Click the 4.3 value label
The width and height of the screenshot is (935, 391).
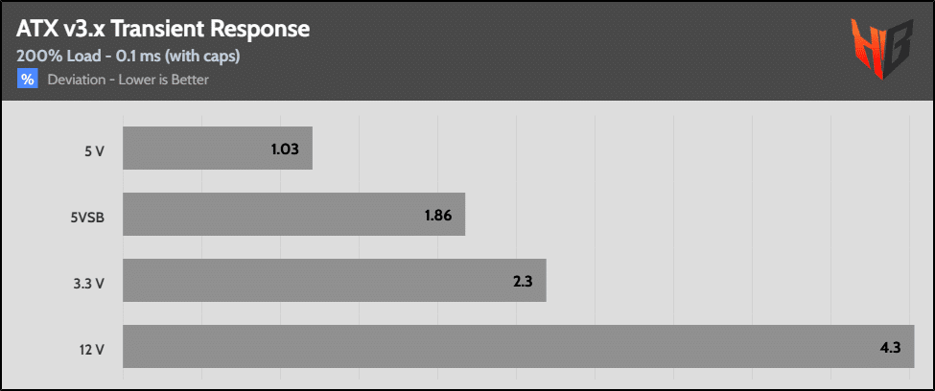(890, 348)
